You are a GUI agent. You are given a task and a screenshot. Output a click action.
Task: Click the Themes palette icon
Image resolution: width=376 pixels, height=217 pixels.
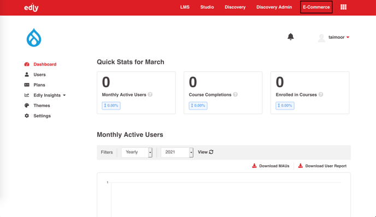tap(27, 105)
